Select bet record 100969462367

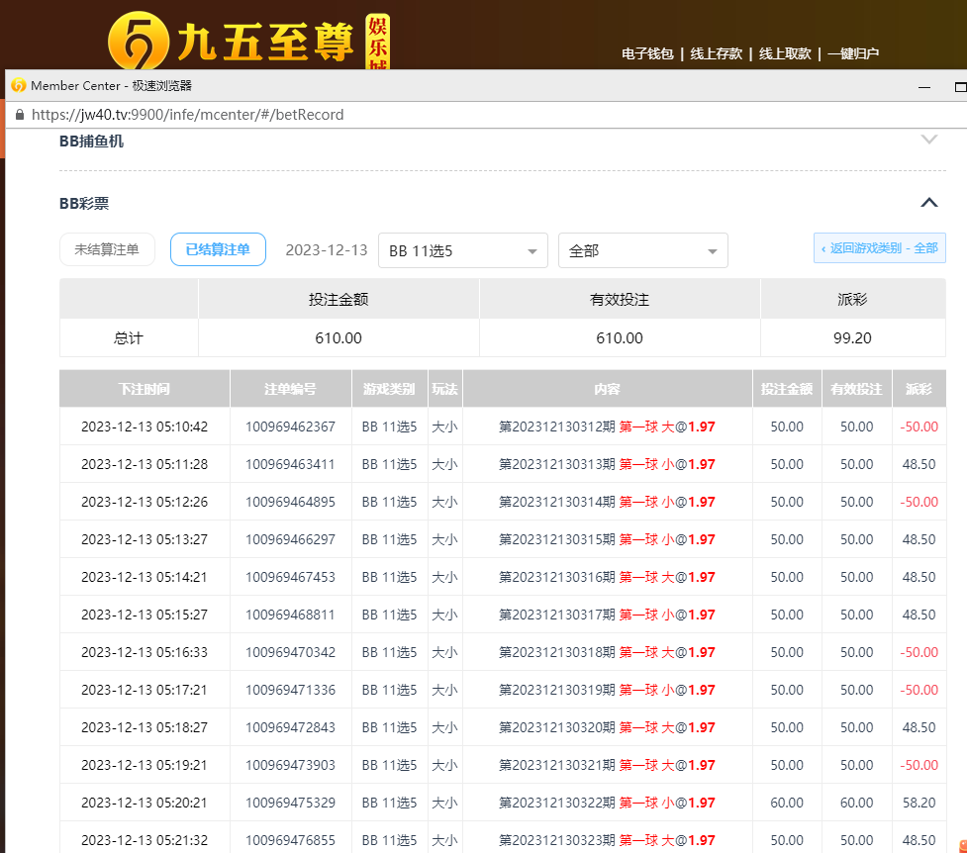[290, 426]
